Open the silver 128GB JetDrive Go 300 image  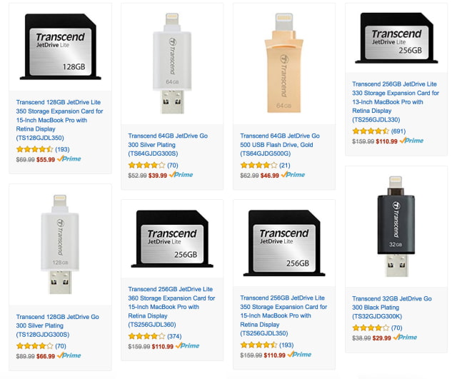pyautogui.click(x=60, y=244)
